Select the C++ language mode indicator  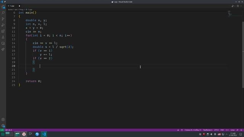click(227, 130)
